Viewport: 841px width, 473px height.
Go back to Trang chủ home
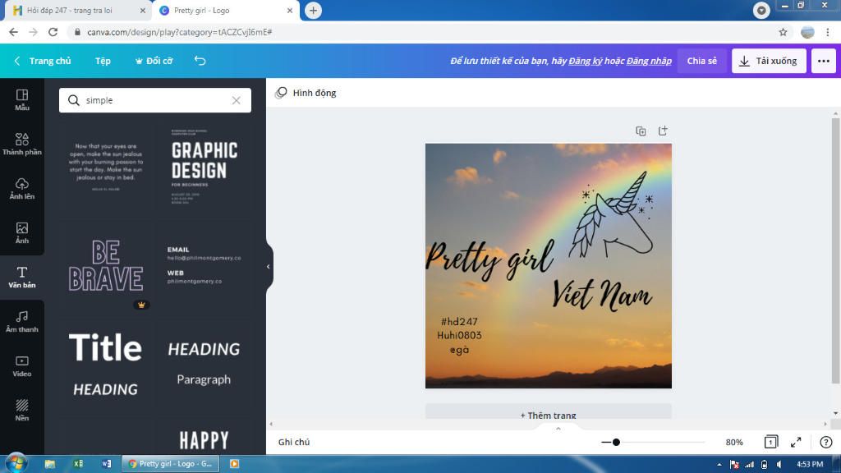43,61
